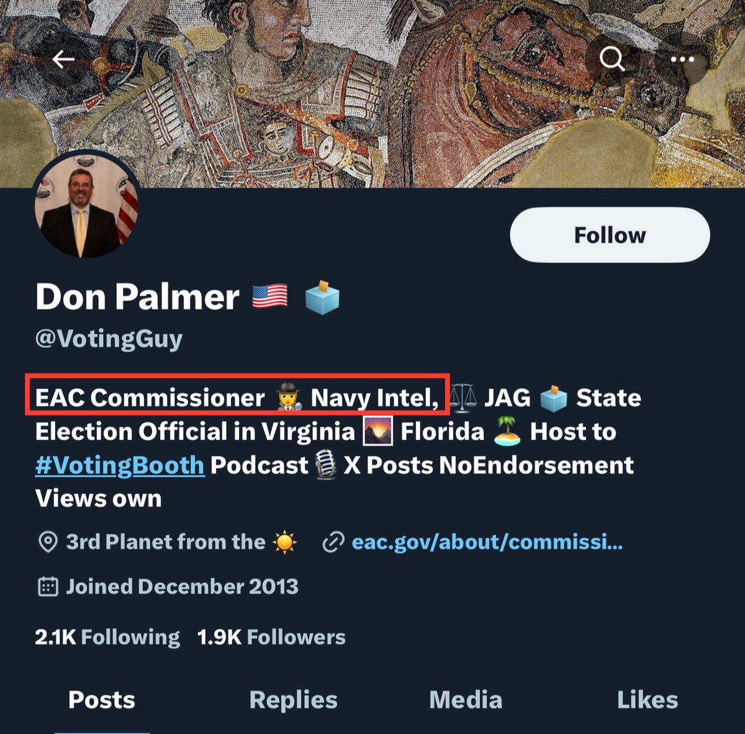745x734 pixels.
Task: Click the Follow button
Action: click(610, 235)
